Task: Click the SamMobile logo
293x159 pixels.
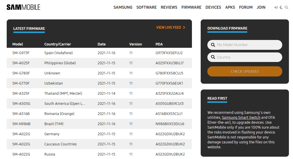Action: pos(23,7)
